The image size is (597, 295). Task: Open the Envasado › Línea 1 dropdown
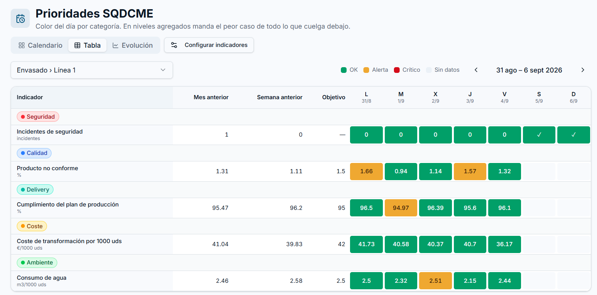92,70
